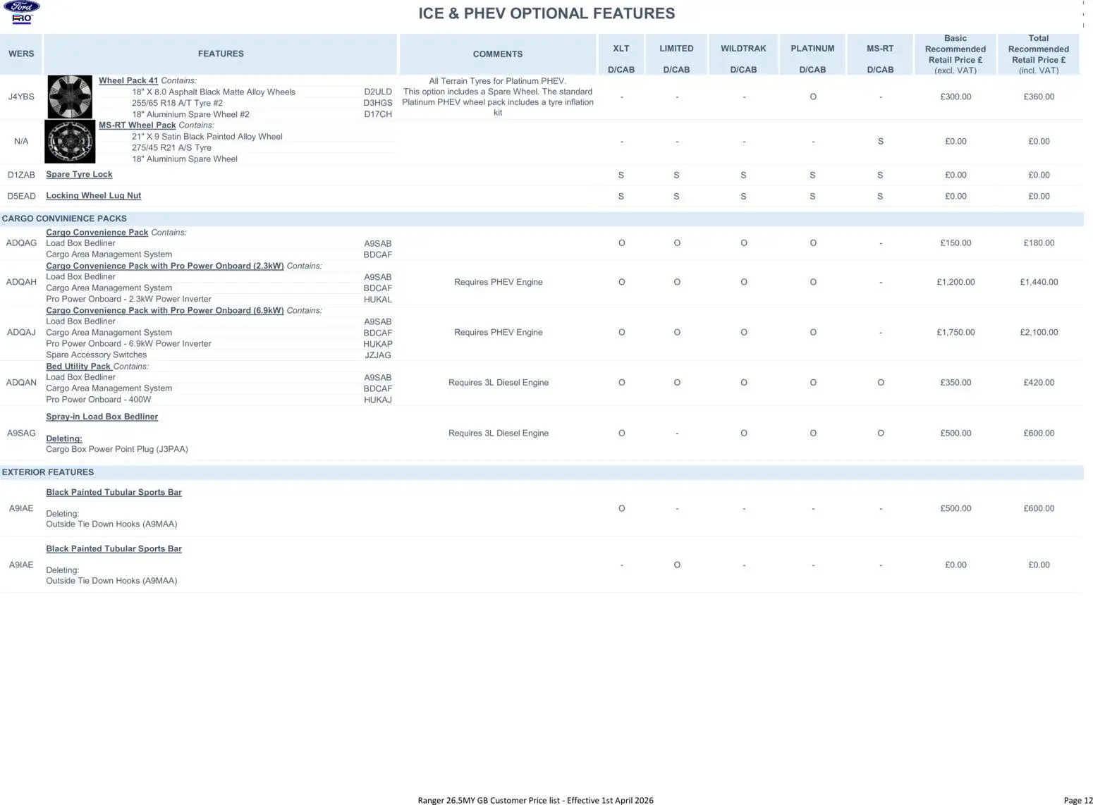Select feature code HUKAJ
Screen dimensions: 1093x805
click(x=378, y=400)
